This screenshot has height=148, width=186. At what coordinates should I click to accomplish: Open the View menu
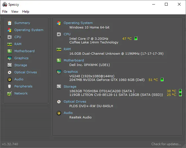[x=15, y=12]
